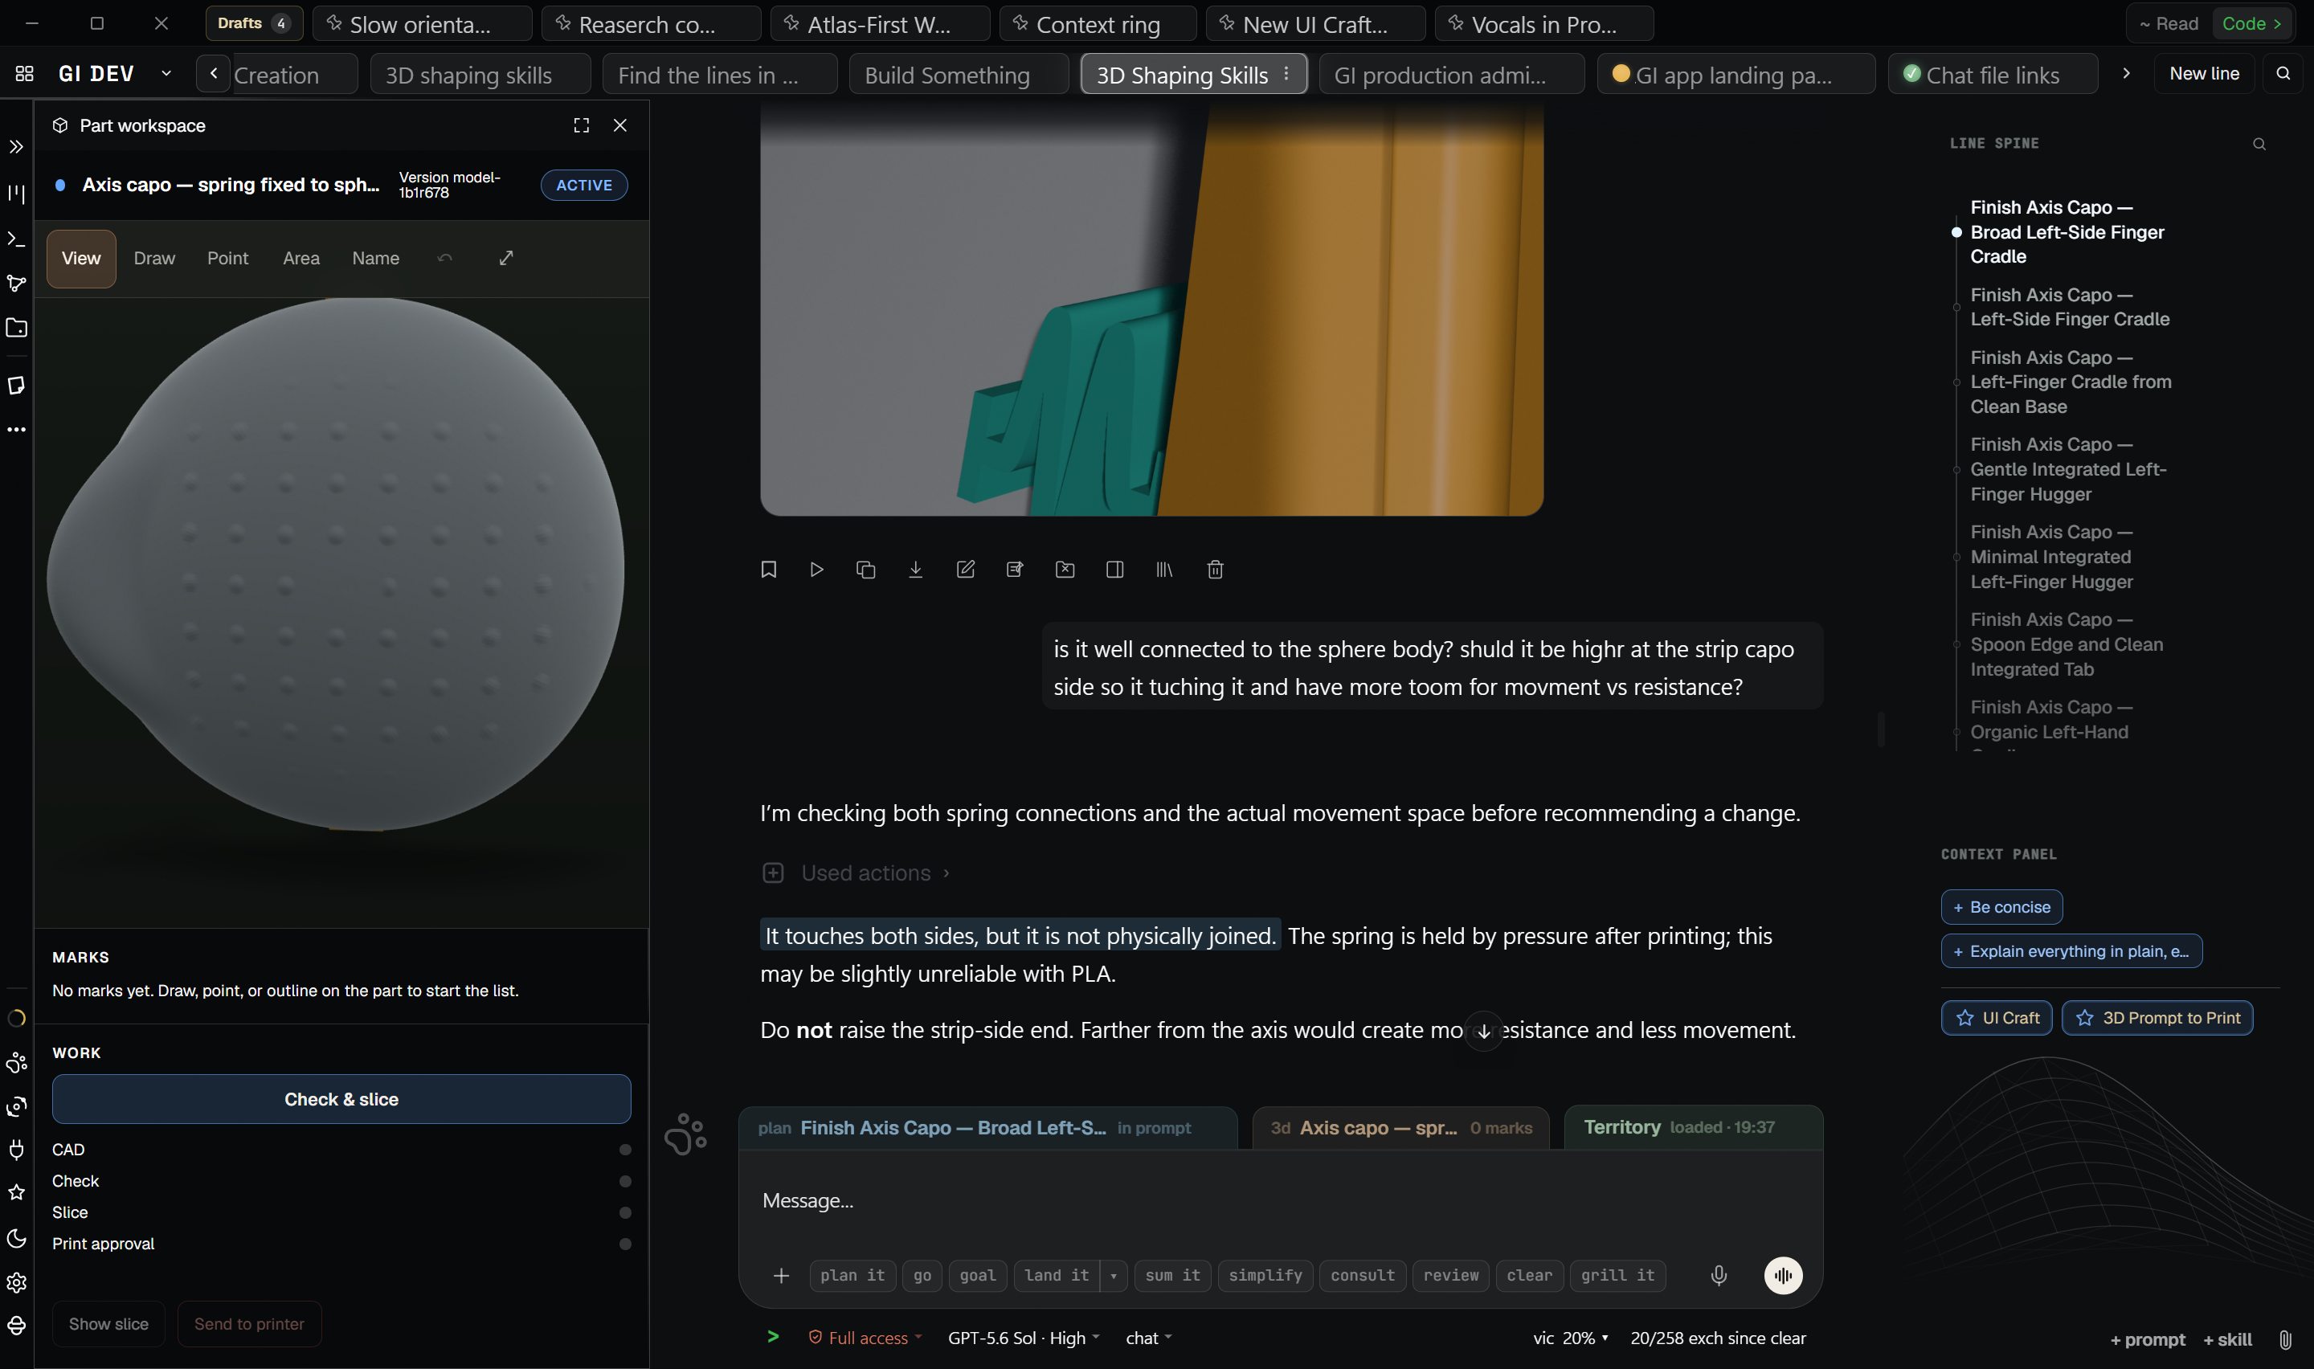The image size is (2314, 1369).
Task: Open the settings gear in left sidebar
Action: pos(17,1283)
